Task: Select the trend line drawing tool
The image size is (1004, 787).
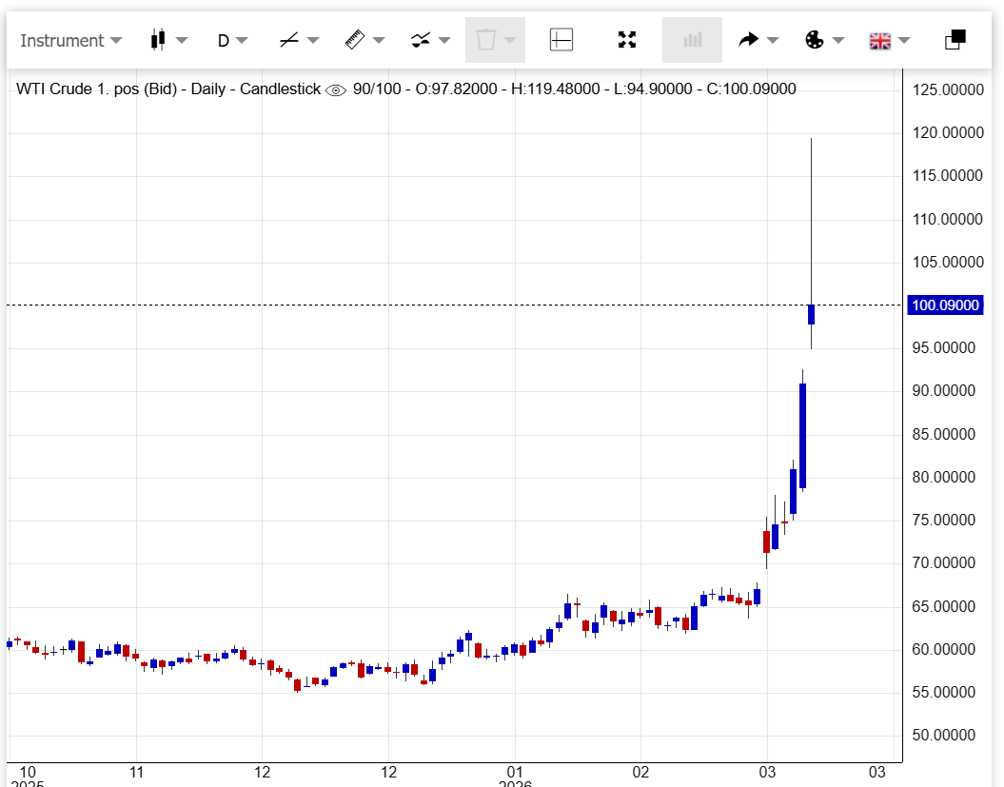Action: [289, 40]
